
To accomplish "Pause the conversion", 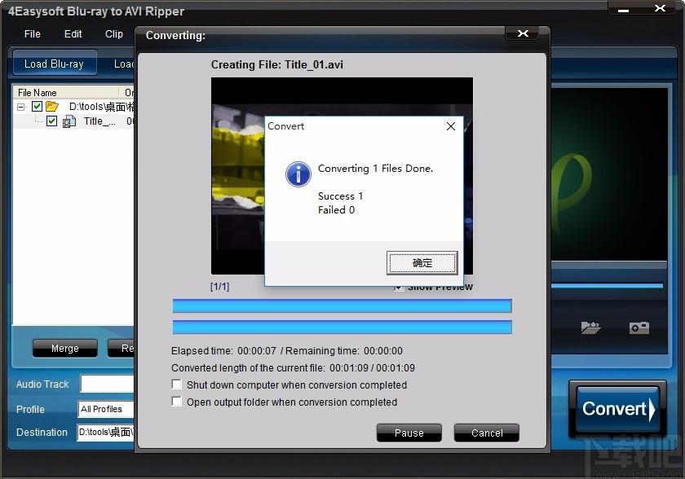I will (x=409, y=433).
